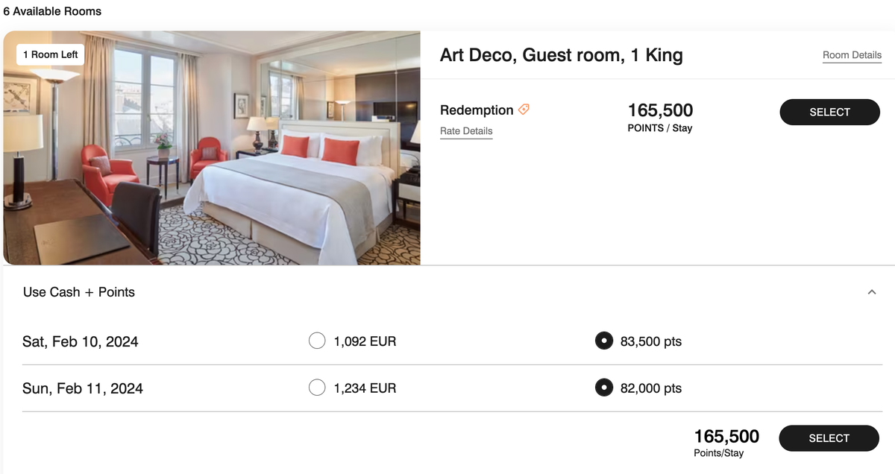Click the Sat, Feb 10, 2024 date label

[x=79, y=341]
